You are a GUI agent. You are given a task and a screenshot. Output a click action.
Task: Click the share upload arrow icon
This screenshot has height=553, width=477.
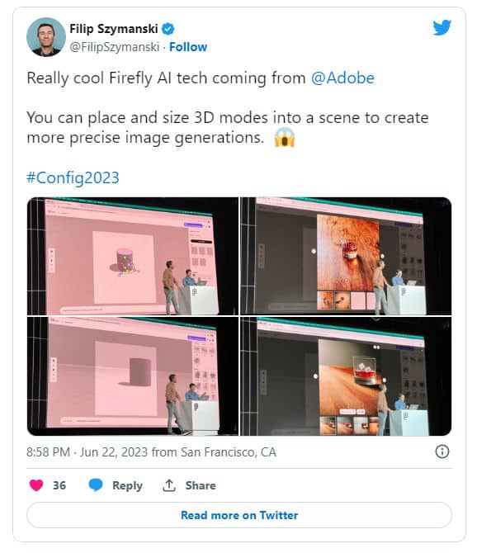(169, 485)
